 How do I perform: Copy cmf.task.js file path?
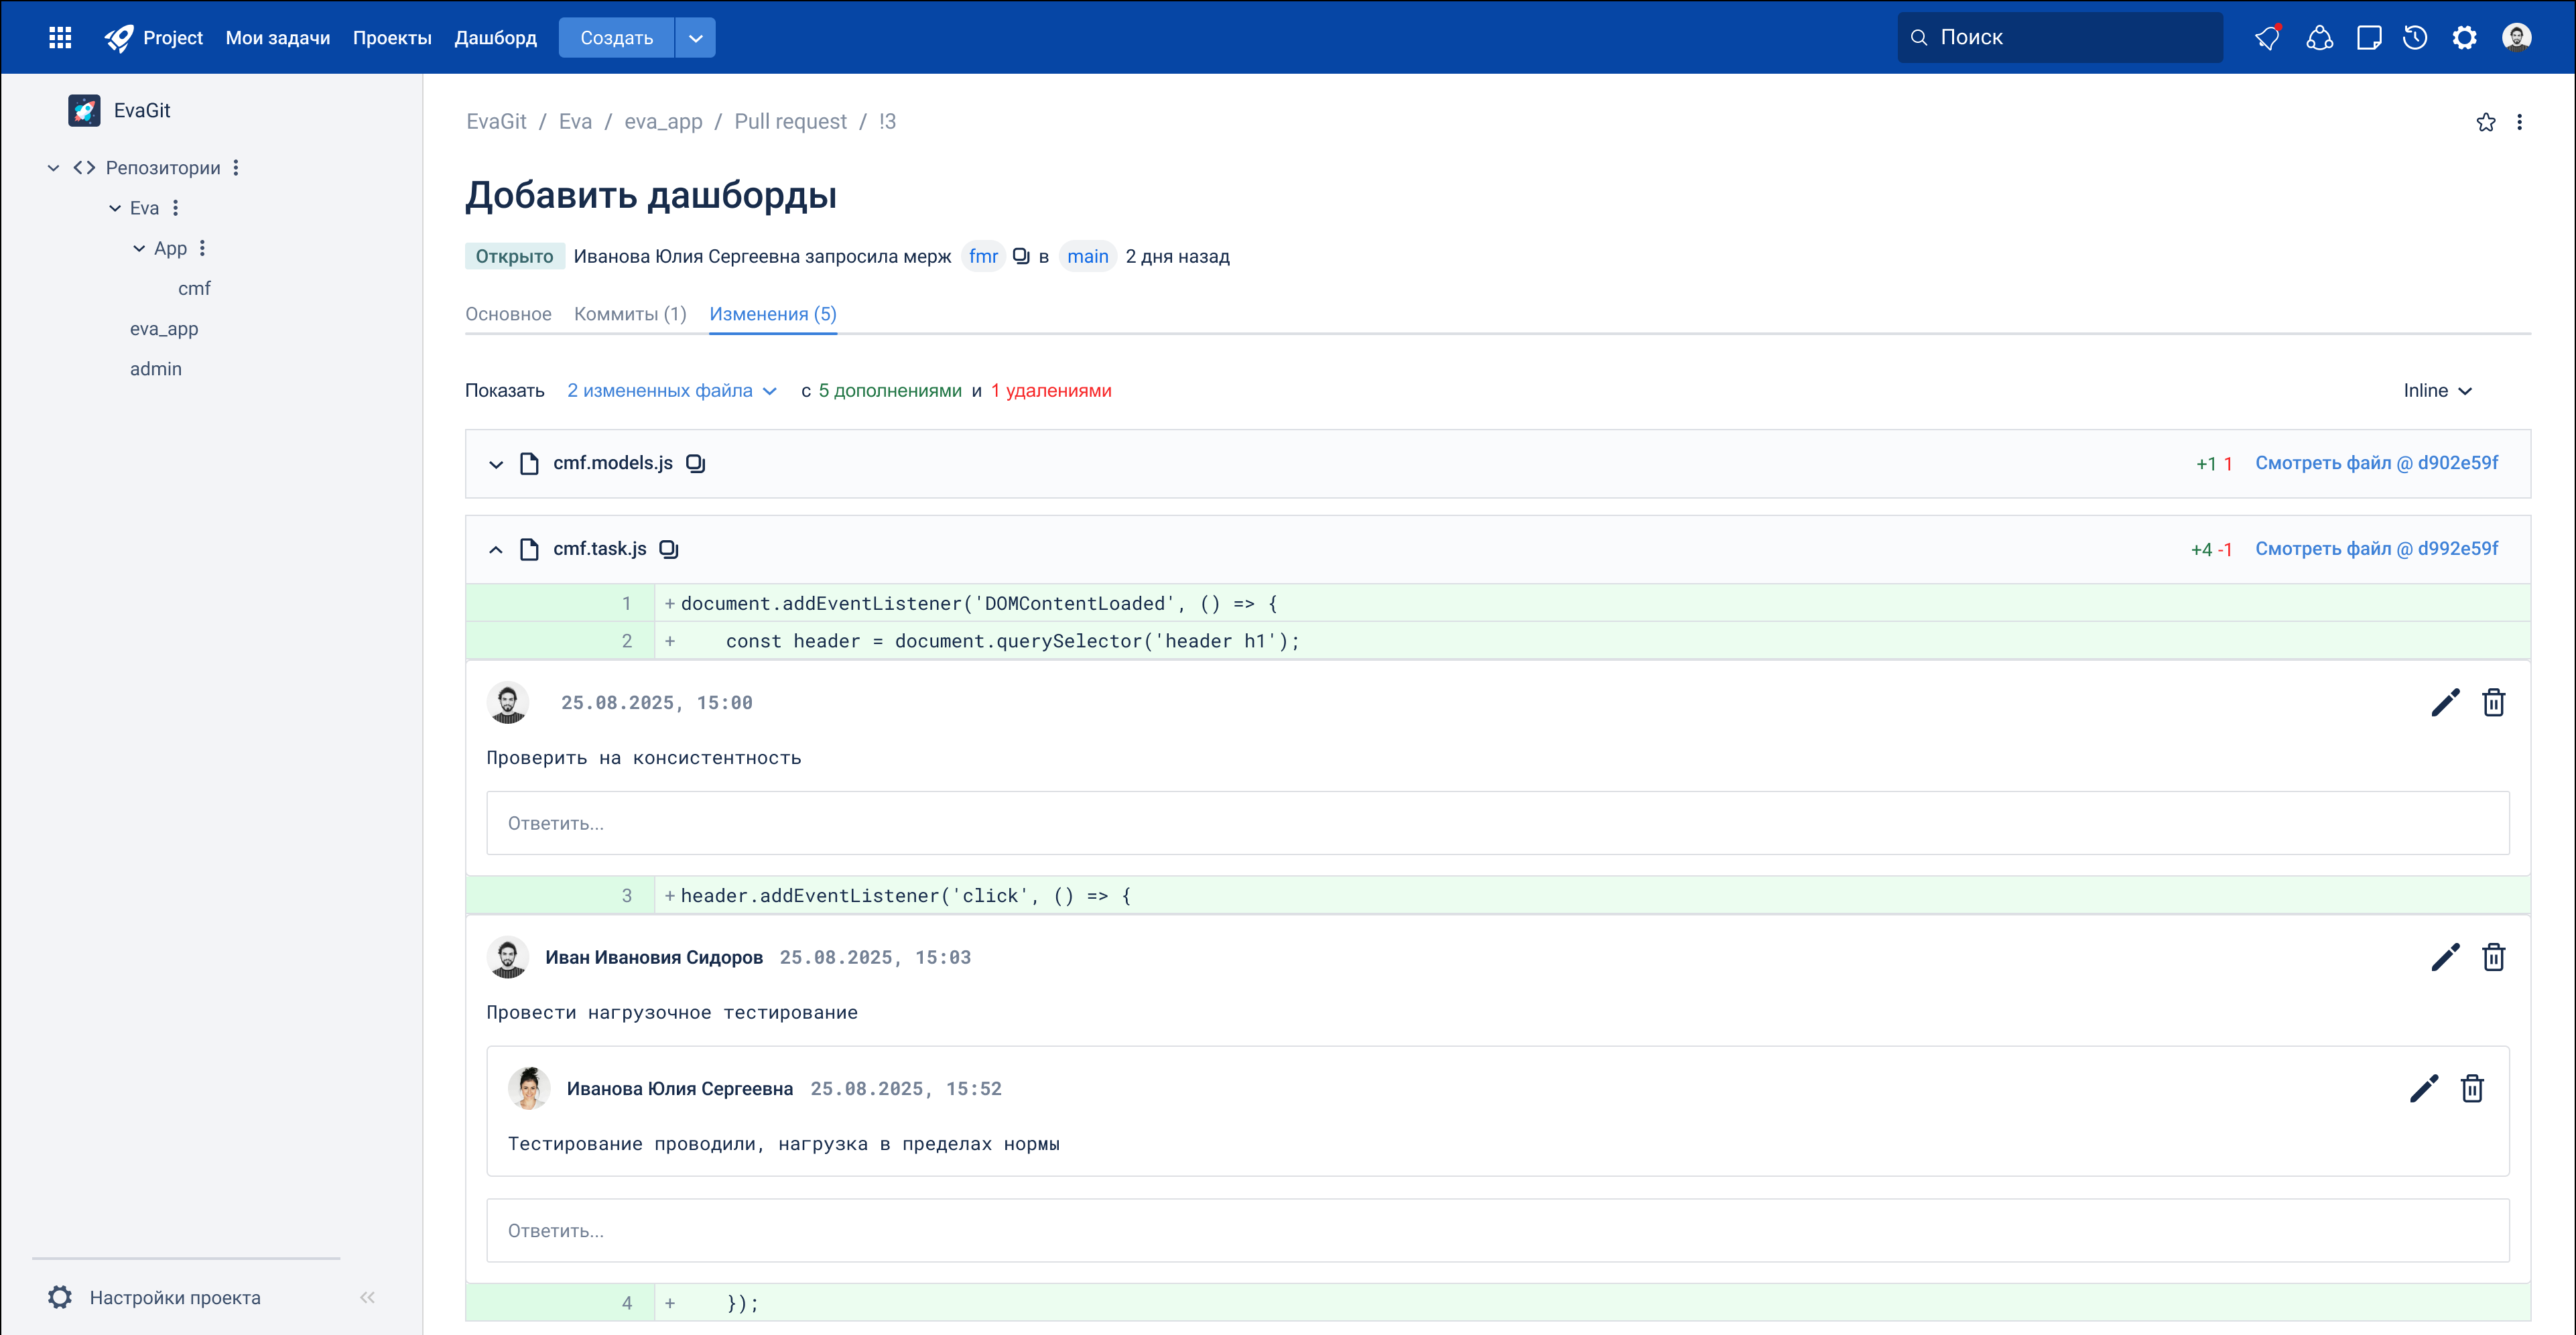[669, 549]
